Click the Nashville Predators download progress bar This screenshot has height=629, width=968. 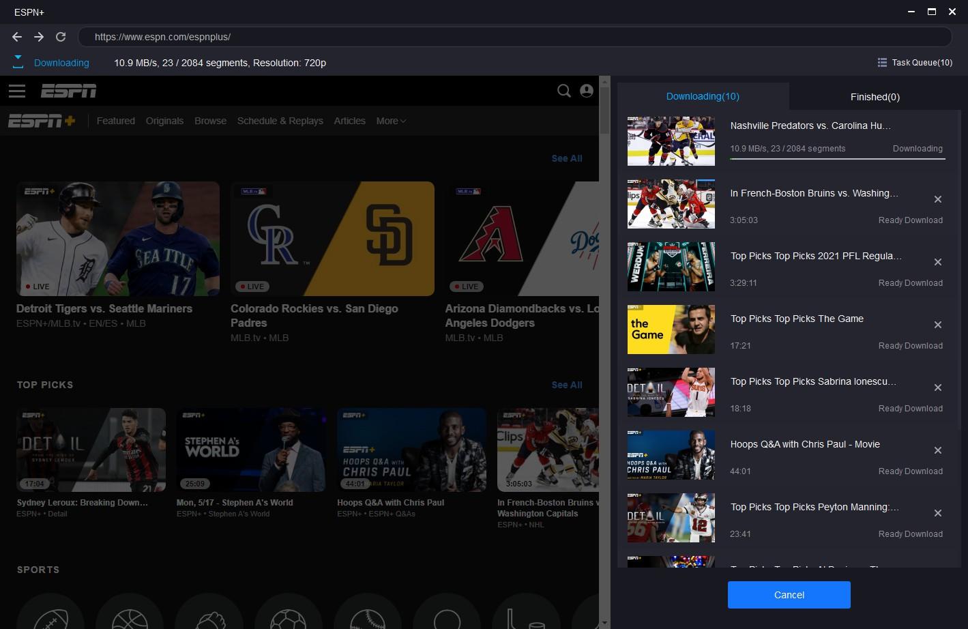click(838, 159)
